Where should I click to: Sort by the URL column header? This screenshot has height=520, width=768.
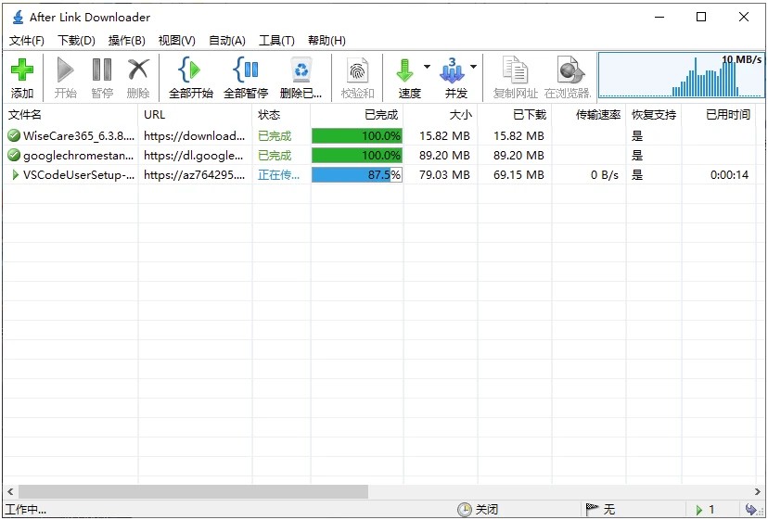(x=196, y=115)
